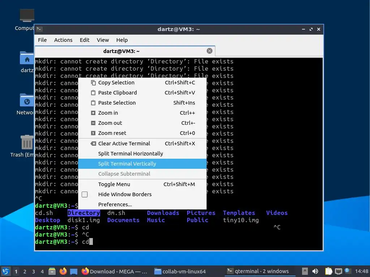Enable the Hide Window Borders checkbox
This screenshot has height=277, width=370.
click(x=85, y=194)
